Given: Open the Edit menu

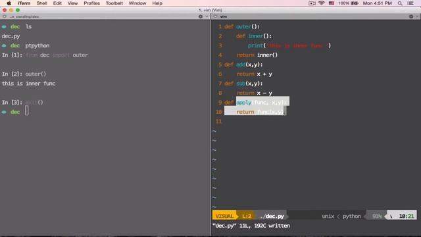Looking at the screenshot, I should pos(57,3).
